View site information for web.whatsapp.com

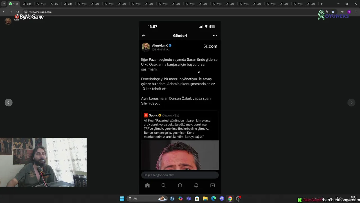(26, 12)
